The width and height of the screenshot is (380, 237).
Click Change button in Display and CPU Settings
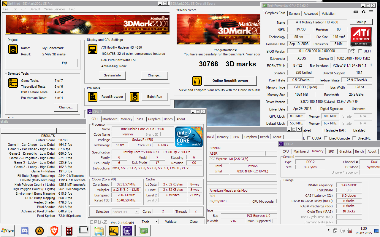[x=155, y=75]
